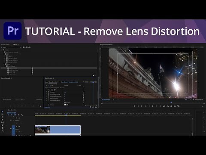The height and width of the screenshot is (155, 206).
Task: Click the Lift button in Program monitor
Action: [x=164, y=106]
